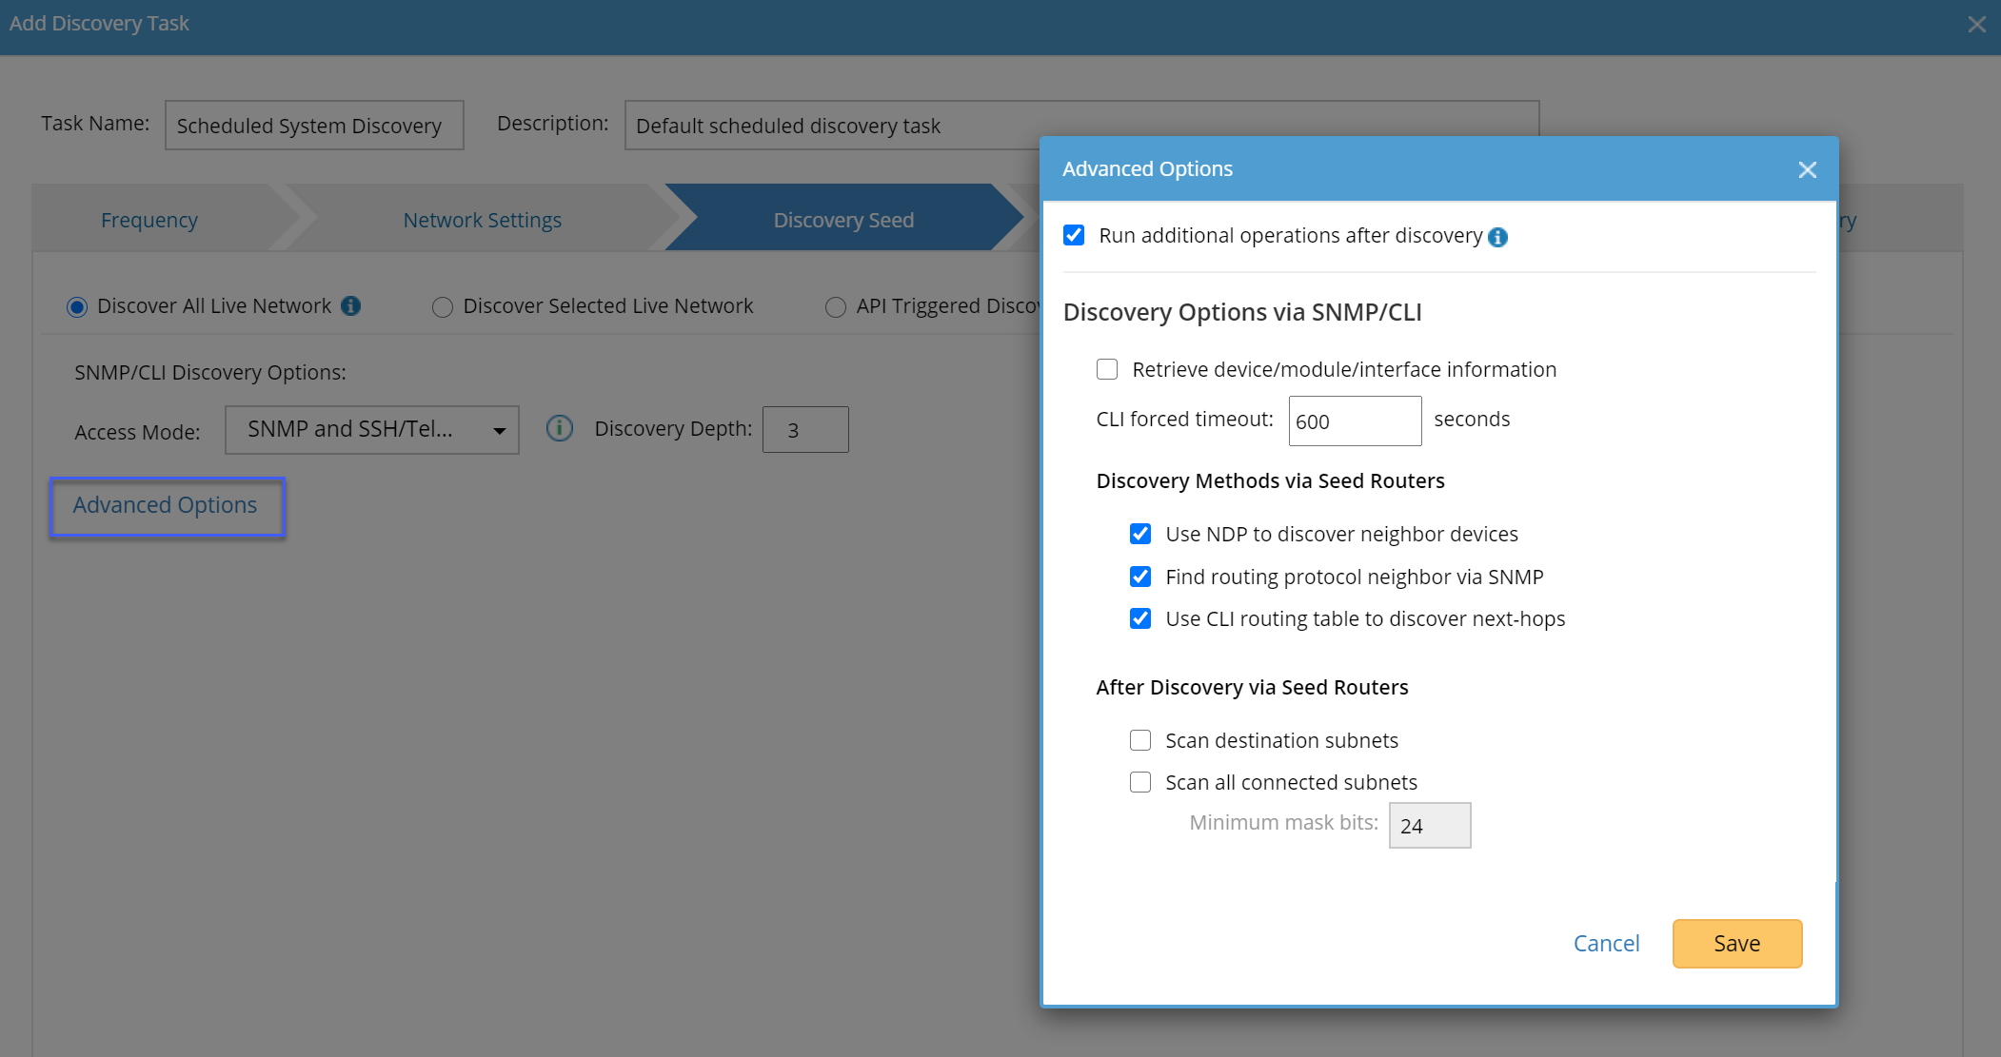Open the Access Mode dropdown
2001x1057 pixels.
372,430
